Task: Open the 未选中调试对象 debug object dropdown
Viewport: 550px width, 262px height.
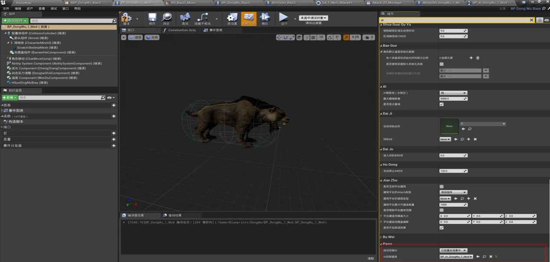Action: [313, 18]
